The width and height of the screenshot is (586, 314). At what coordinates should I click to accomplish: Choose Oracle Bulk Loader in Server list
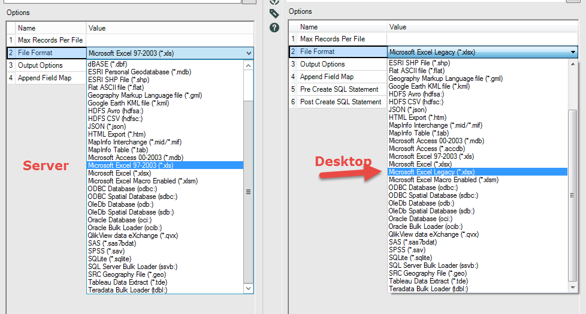125,228
